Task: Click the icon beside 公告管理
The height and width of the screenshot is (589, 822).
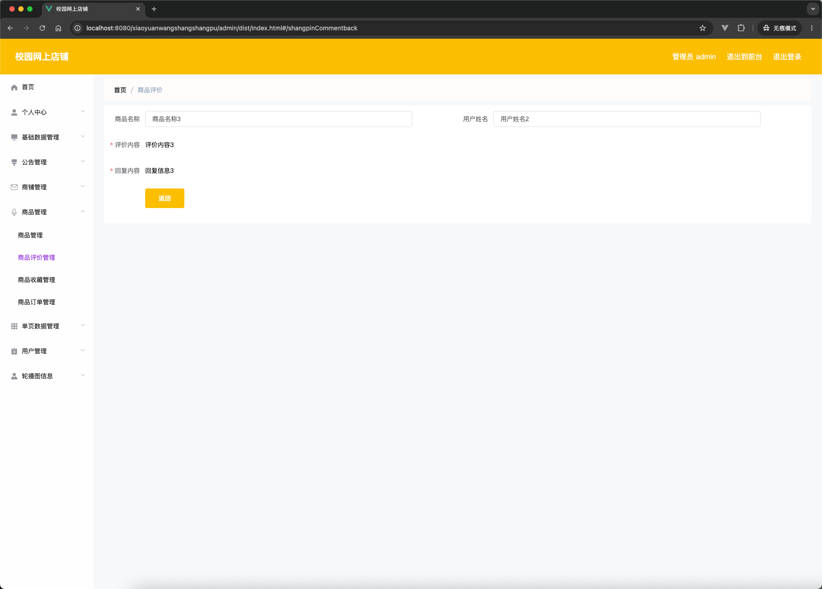Action: tap(14, 162)
